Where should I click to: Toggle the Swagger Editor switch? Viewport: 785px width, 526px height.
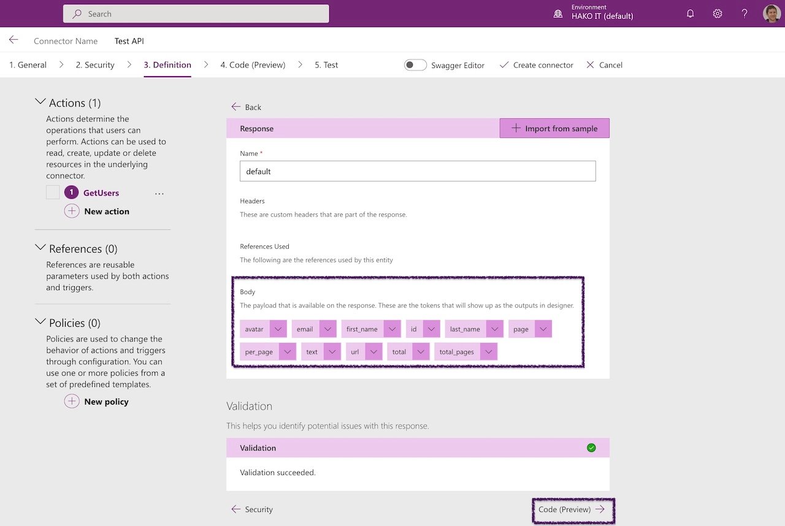(x=415, y=65)
